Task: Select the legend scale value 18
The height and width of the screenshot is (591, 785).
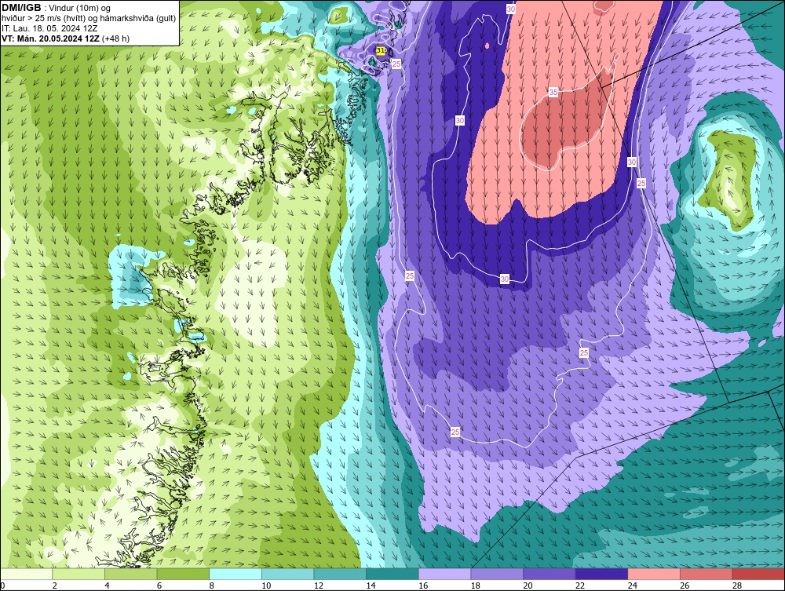Action: pyautogui.click(x=476, y=586)
